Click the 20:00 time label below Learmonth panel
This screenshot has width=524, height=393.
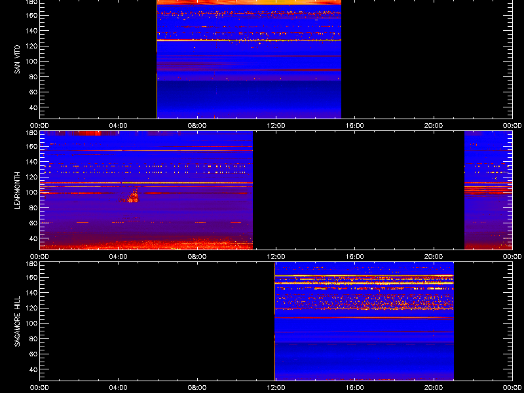[434, 257]
